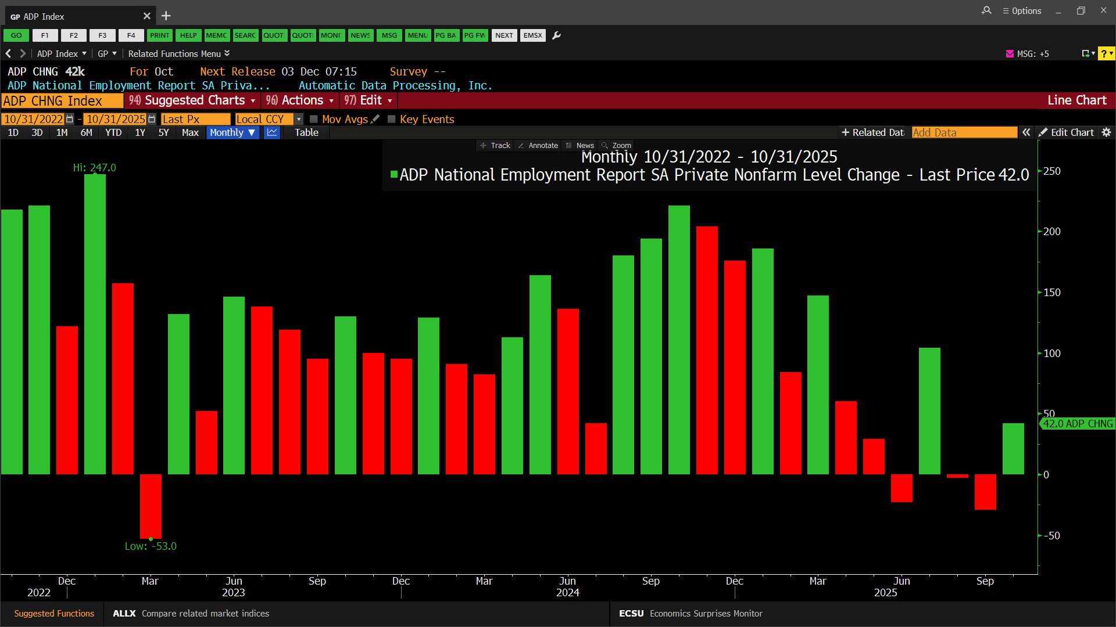
Task: Select the 5Y time range button
Action: pyautogui.click(x=163, y=132)
